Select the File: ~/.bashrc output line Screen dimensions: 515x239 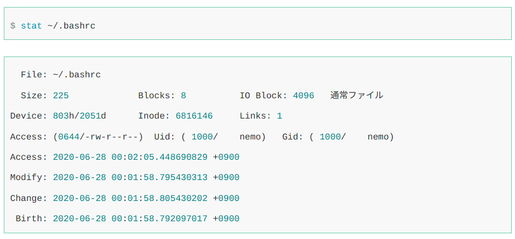[61, 75]
